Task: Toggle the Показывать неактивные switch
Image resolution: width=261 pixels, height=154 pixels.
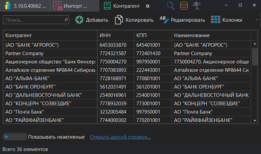Action: click(x=14, y=137)
